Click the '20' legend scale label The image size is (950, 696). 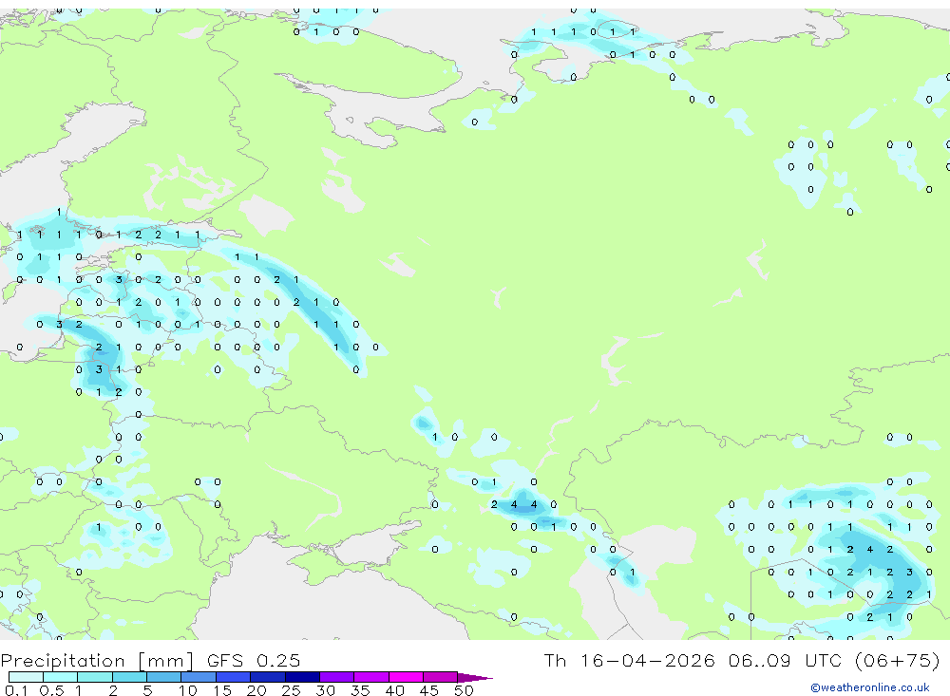click(x=256, y=690)
